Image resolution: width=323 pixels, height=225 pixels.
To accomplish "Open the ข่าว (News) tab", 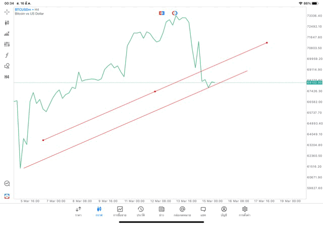I will click(161, 211).
